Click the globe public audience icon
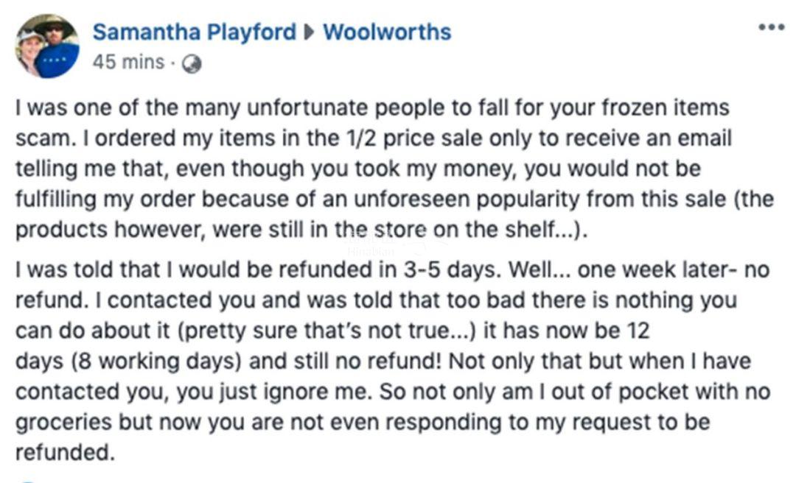 [192, 63]
